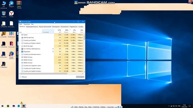Select the 3_OtherPack desktop shortcut
This screenshot has height=108, width=193.
pos(4,45)
